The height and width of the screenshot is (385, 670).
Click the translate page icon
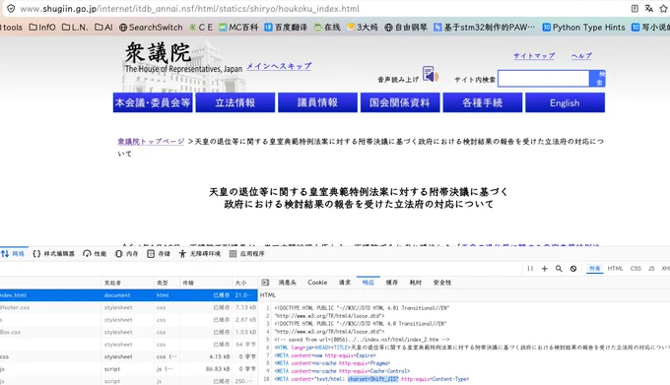(648, 9)
